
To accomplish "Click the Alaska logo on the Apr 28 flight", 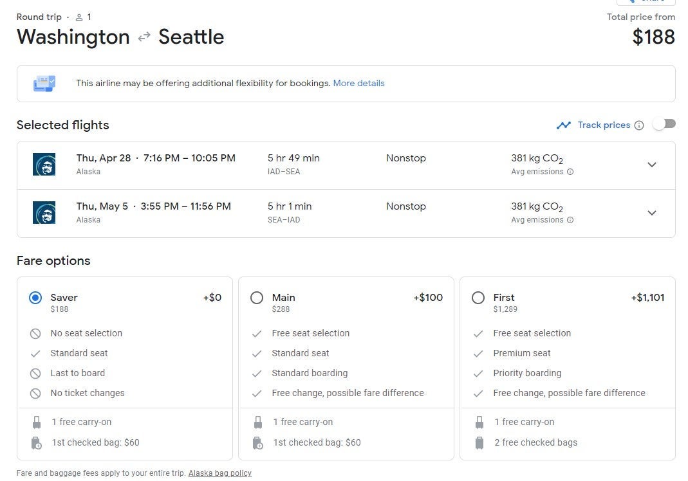I will coord(44,165).
